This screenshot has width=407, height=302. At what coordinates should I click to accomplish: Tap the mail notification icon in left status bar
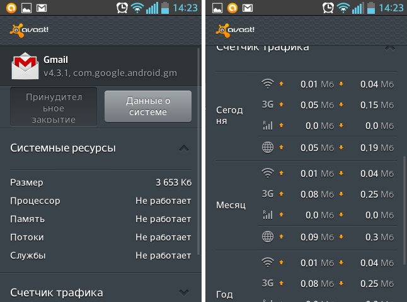(42, 8)
